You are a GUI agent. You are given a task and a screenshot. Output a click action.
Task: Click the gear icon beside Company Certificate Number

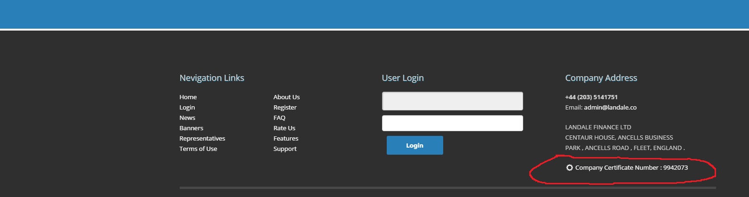[x=569, y=167]
